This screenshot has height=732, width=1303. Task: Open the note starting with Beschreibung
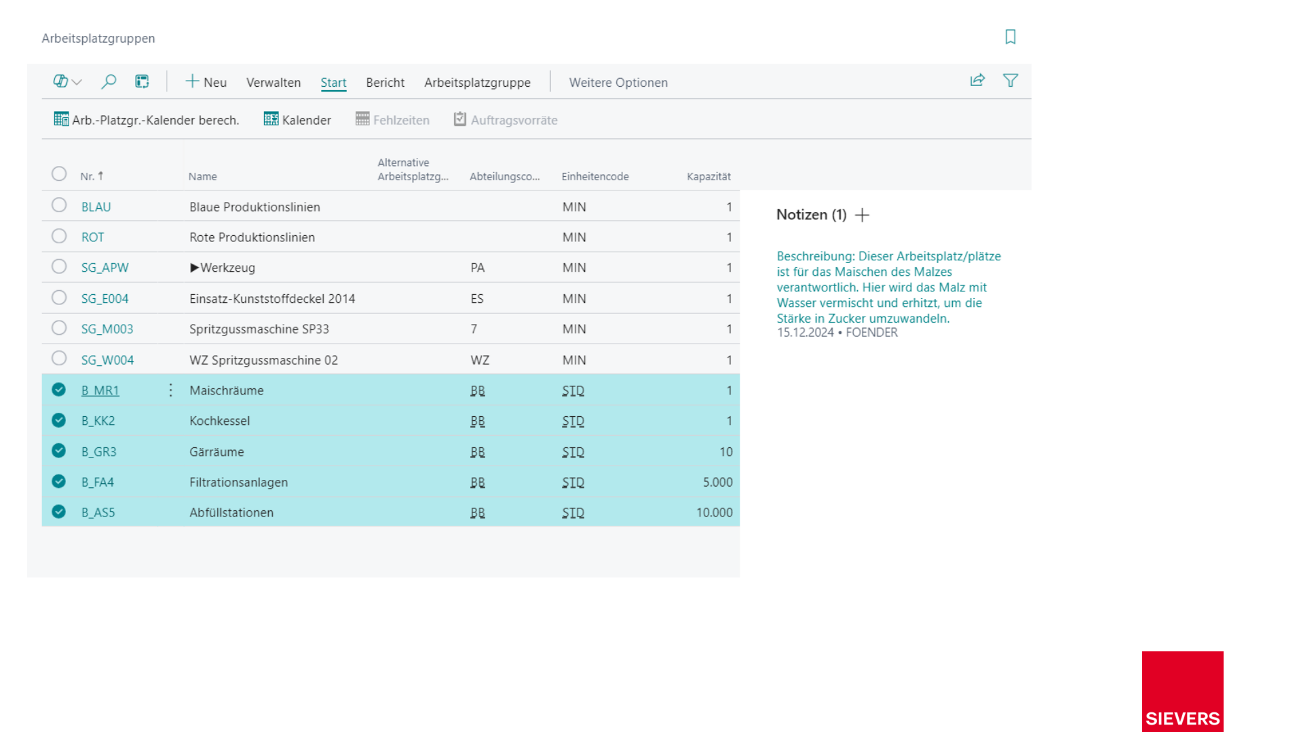click(x=888, y=287)
